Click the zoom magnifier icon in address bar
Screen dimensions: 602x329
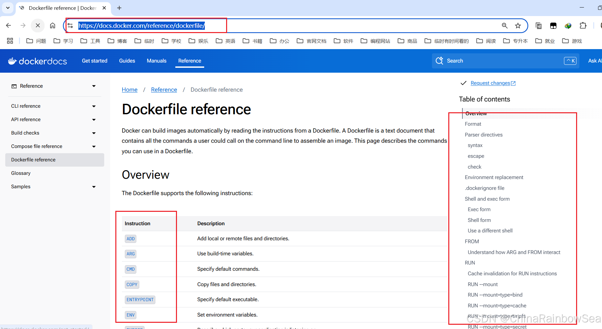[x=505, y=26]
